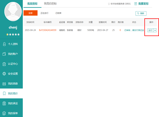This screenshot has height=117, width=159.
Task: Click the status 已审核，请支付保证金
Action: coord(134,30)
